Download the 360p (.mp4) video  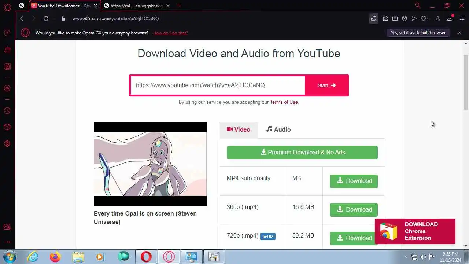[x=354, y=210]
